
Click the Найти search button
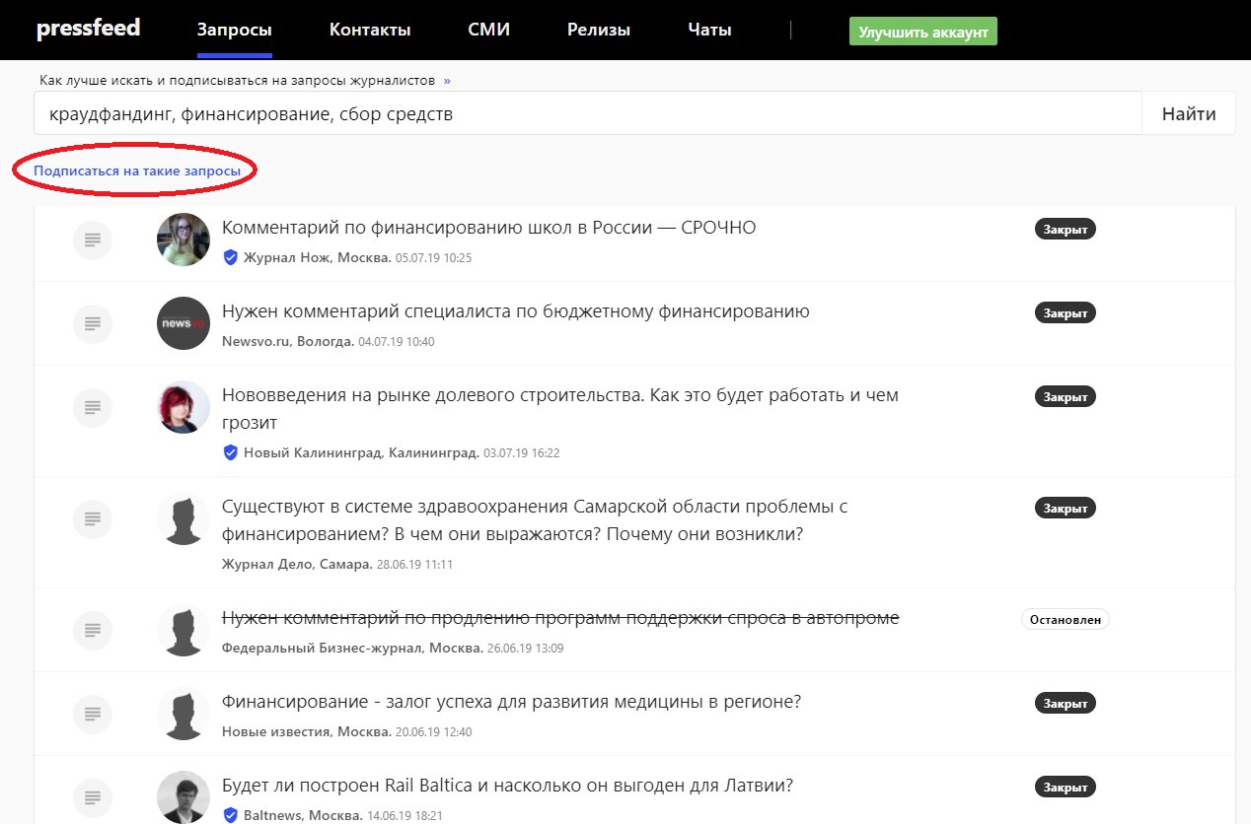click(1188, 113)
